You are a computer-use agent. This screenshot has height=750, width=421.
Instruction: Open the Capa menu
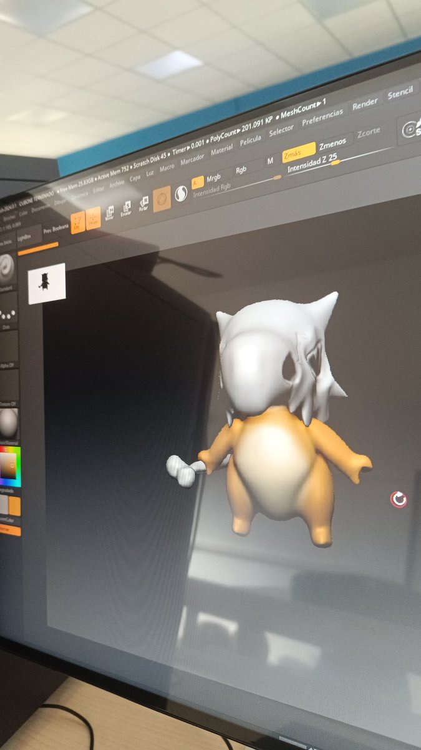[x=135, y=178]
